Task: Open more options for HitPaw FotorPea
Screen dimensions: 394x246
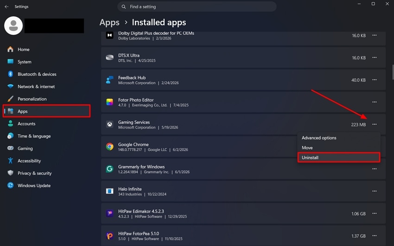Action: (x=375, y=236)
